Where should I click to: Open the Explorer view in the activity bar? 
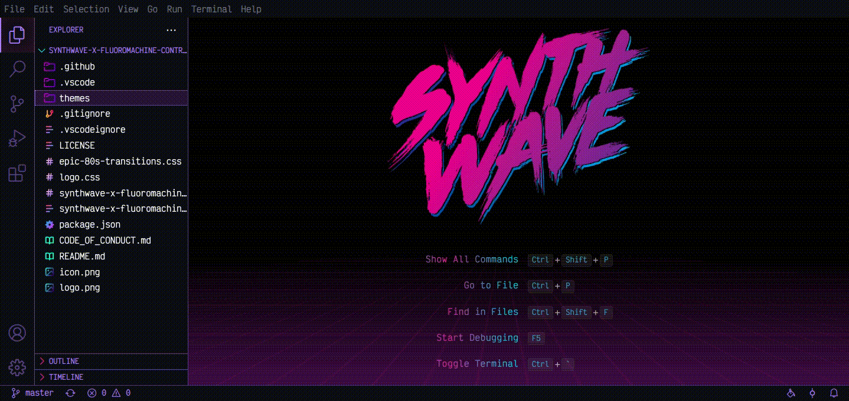(17, 36)
